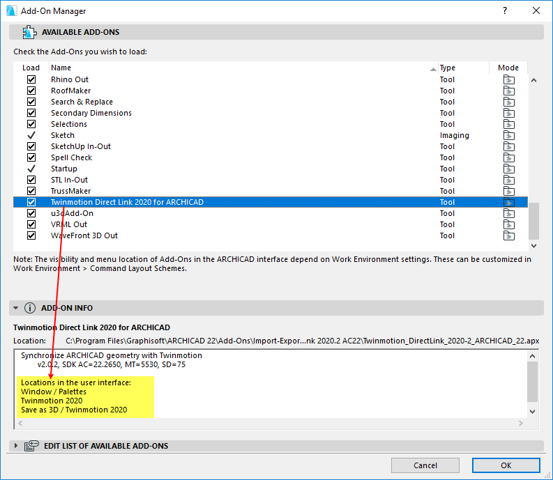Sort by the Type column header
Screen dimensions: 553x480
464,68
